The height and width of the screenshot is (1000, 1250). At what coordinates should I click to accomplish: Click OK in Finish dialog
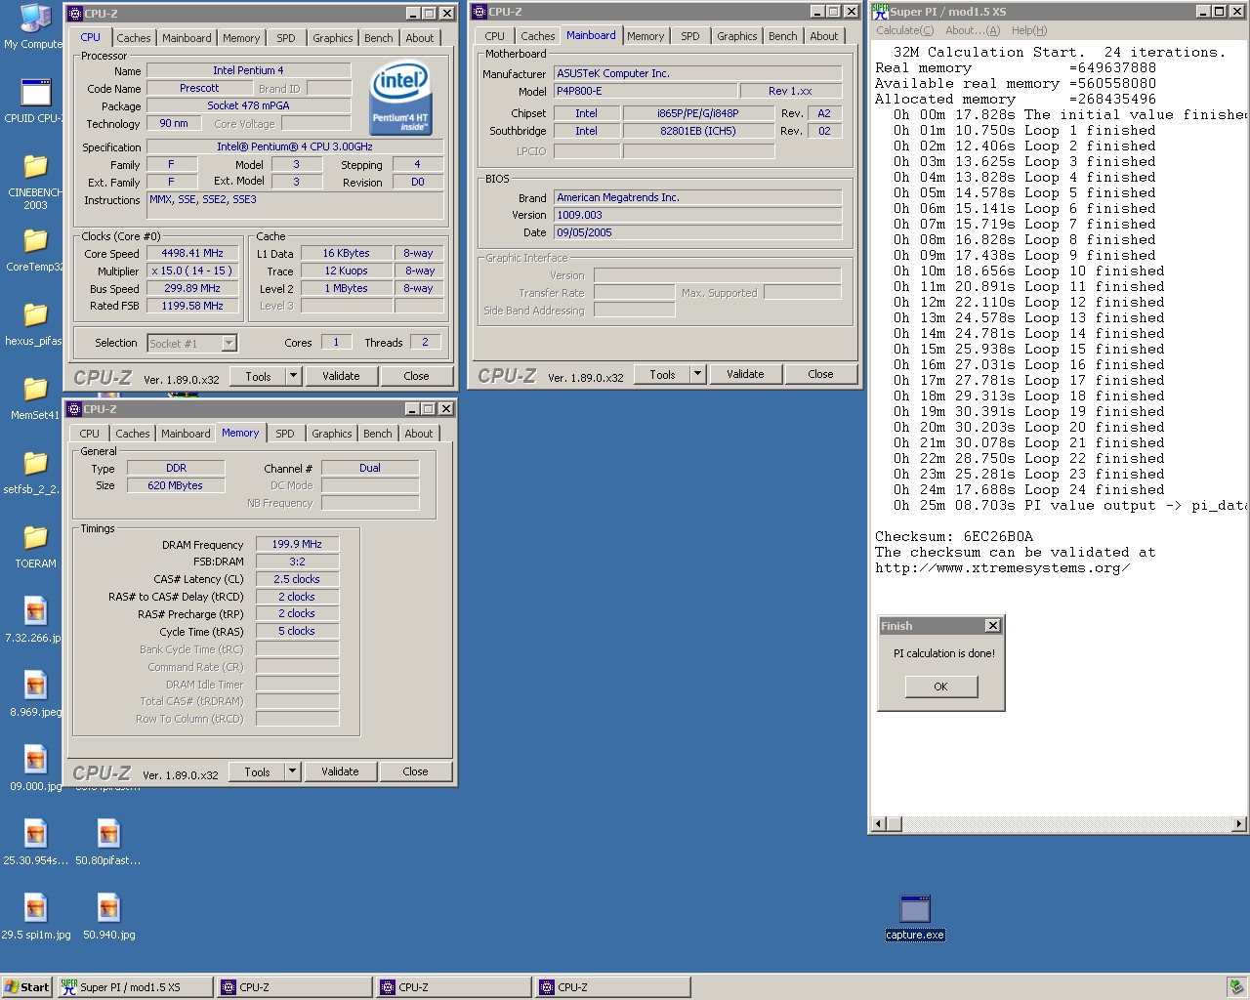[940, 687]
